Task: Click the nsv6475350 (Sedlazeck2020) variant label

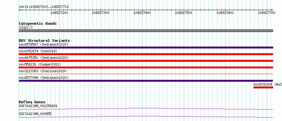Action: pyautogui.click(x=44, y=58)
